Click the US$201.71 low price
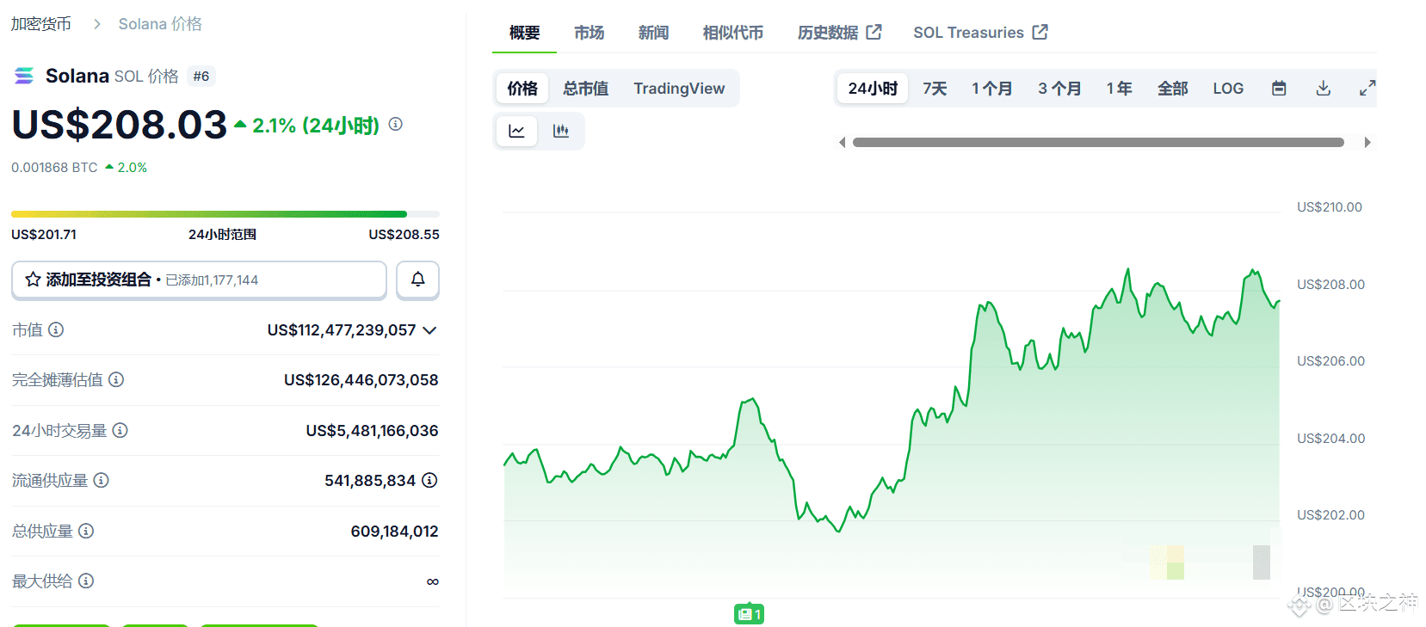1426x627 pixels. click(44, 234)
